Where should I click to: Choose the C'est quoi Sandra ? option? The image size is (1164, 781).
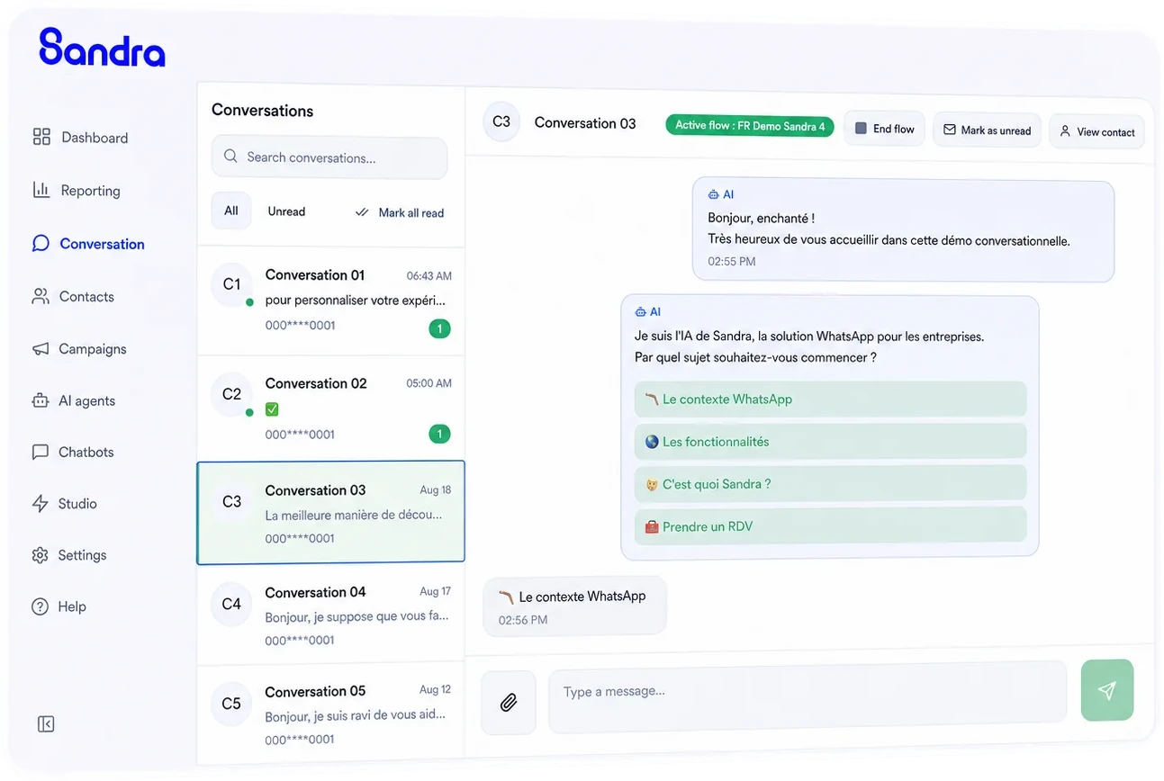click(830, 483)
